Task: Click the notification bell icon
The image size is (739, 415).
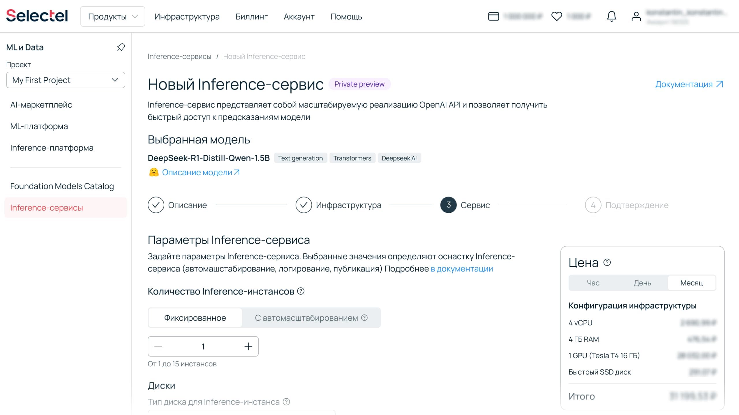Action: [611, 16]
